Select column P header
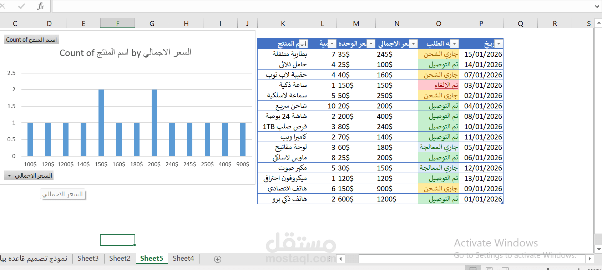 click(481, 24)
